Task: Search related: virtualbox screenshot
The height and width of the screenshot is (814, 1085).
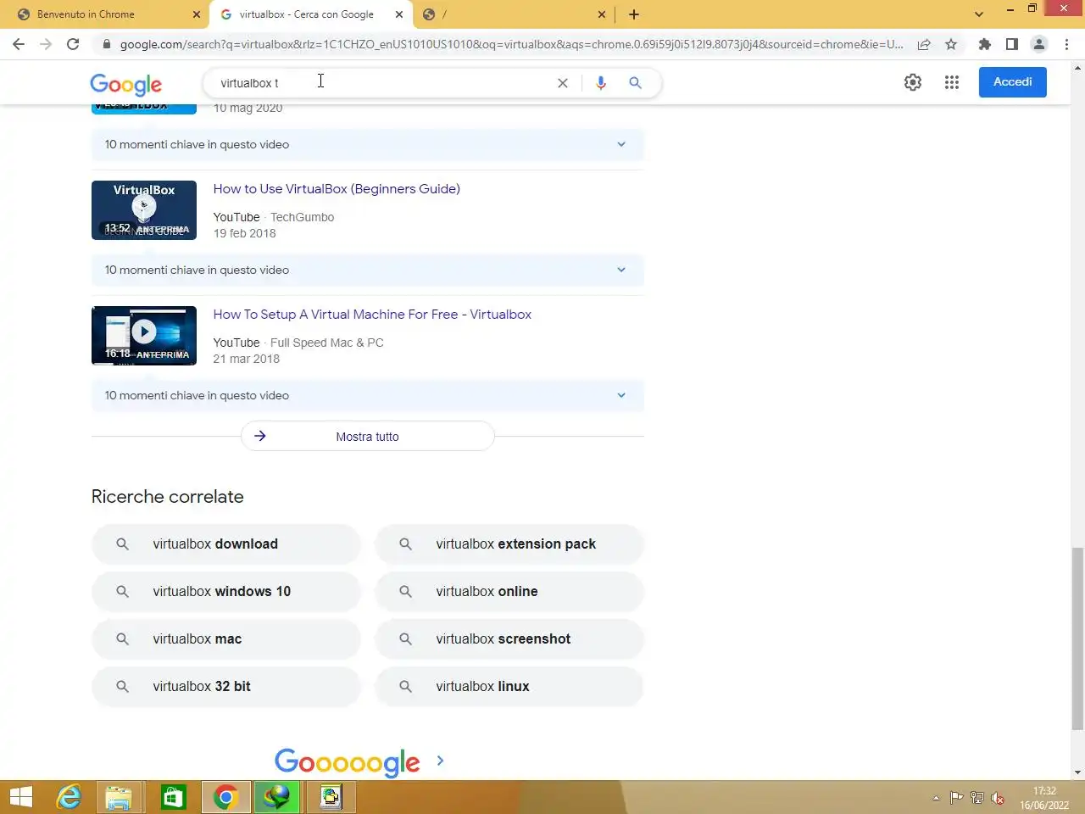Action: pos(509,639)
